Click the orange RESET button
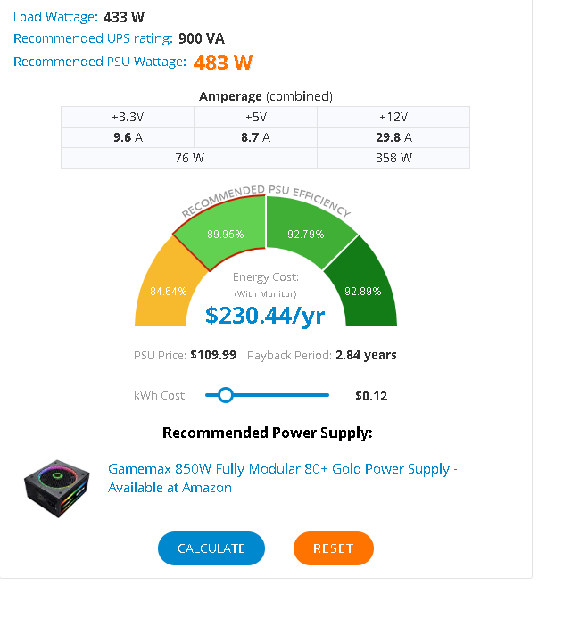 click(x=333, y=548)
